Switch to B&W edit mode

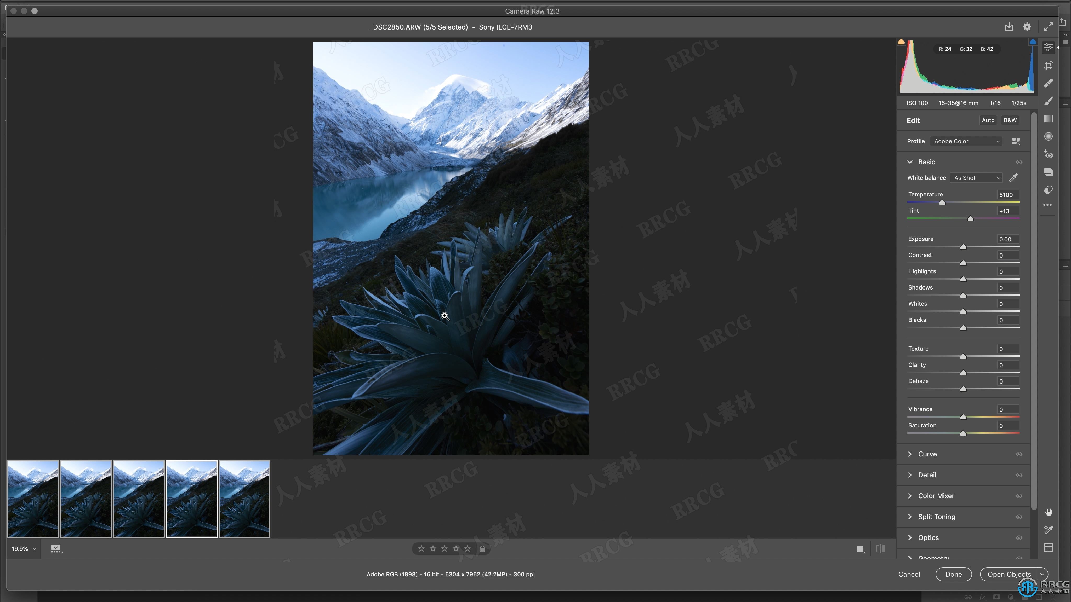[1011, 120]
